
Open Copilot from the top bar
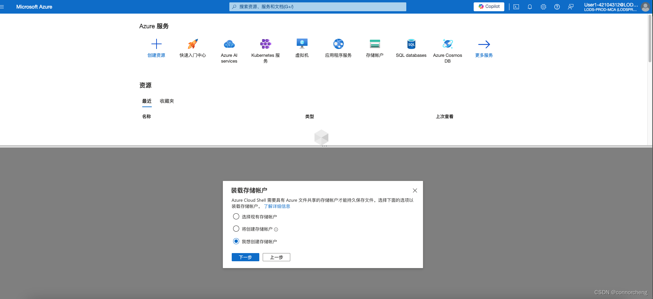click(489, 6)
